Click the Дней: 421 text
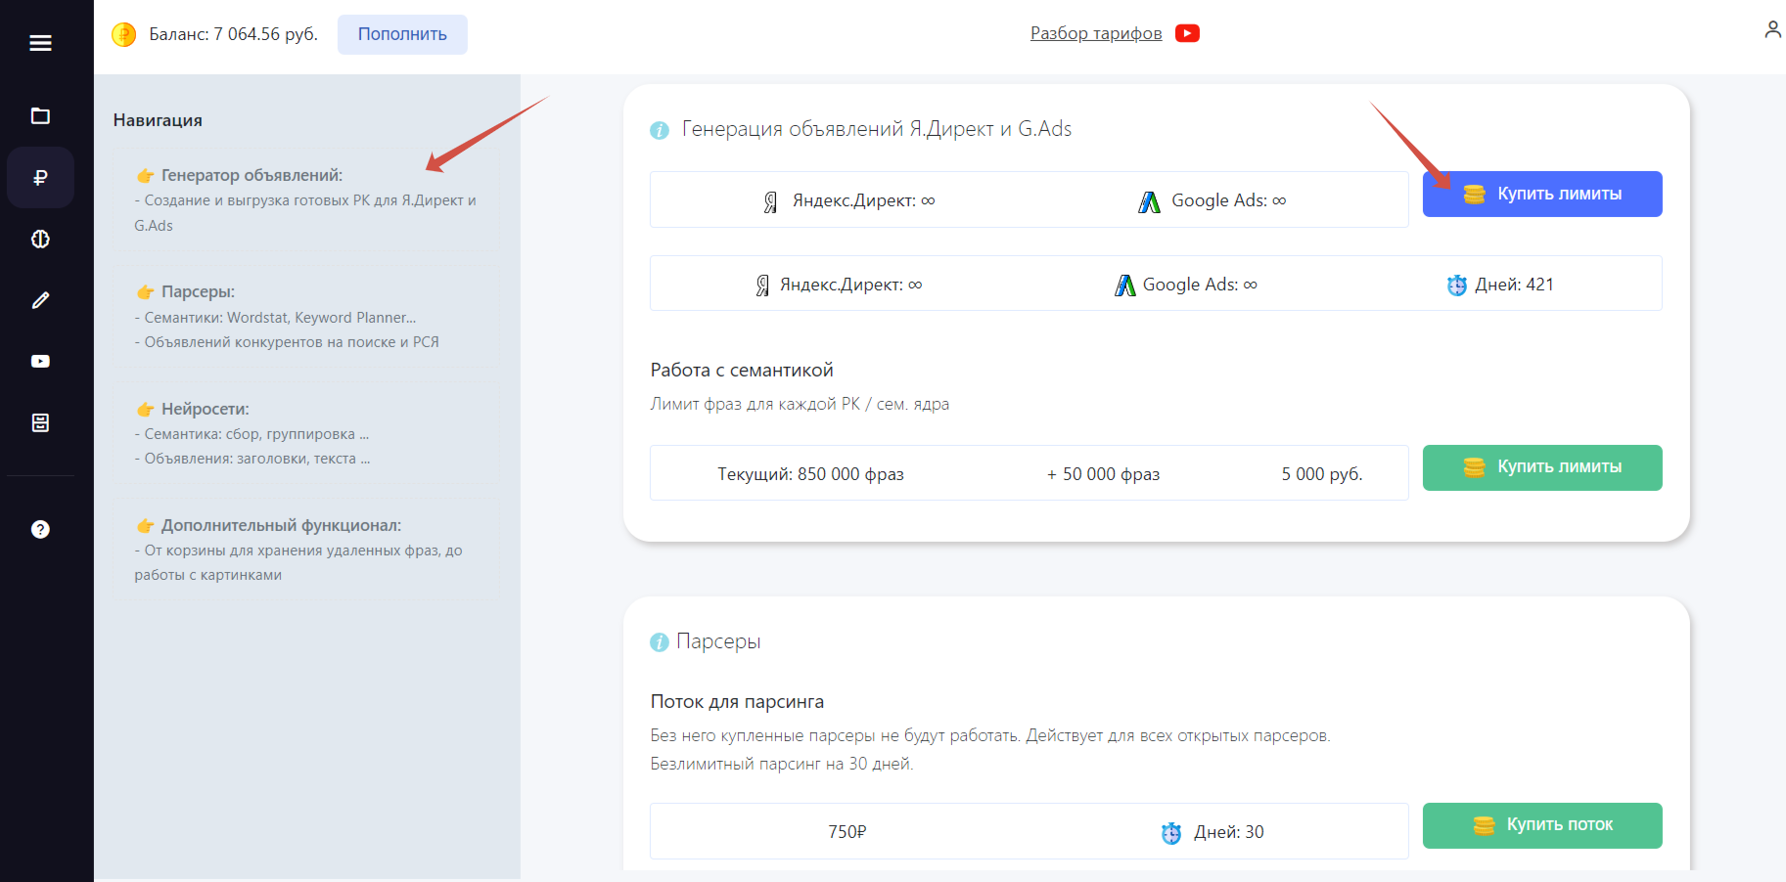This screenshot has width=1786, height=882. tap(1514, 285)
